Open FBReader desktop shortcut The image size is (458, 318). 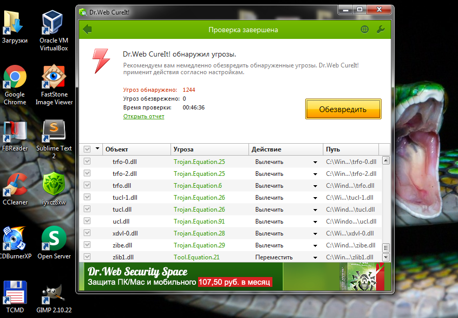[x=15, y=136]
